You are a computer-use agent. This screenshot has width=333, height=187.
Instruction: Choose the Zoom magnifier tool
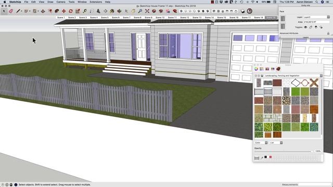[x=140, y=11]
